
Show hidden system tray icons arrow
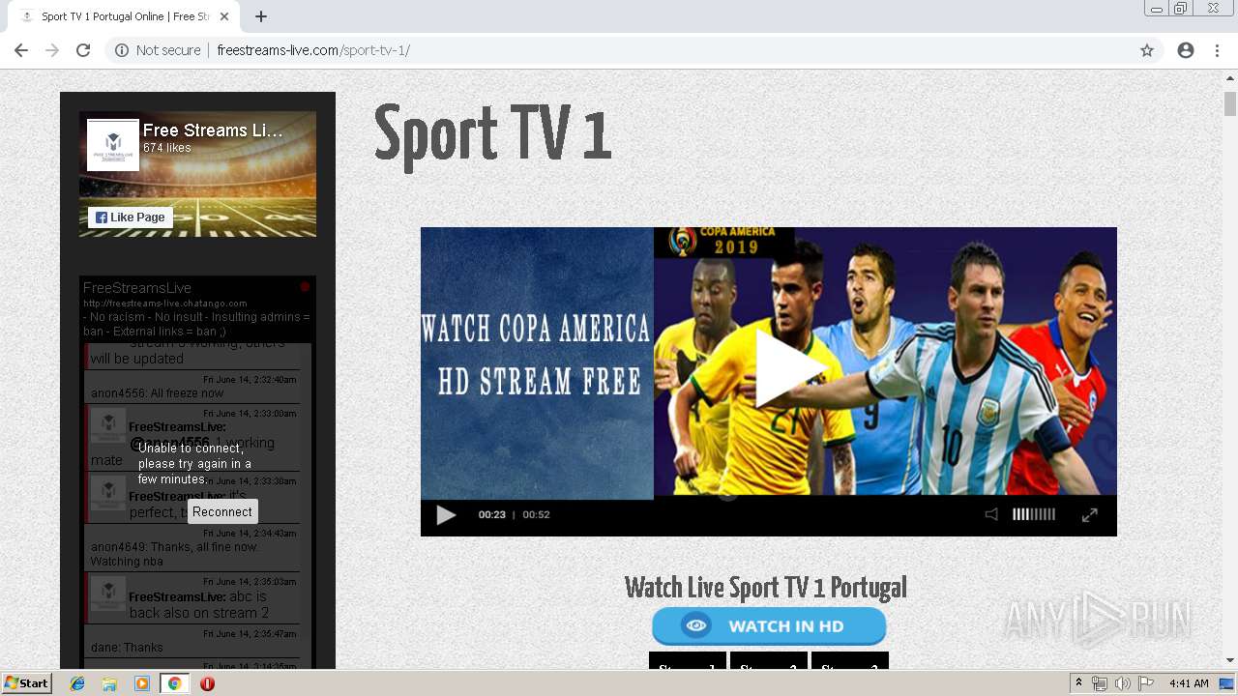(1078, 683)
